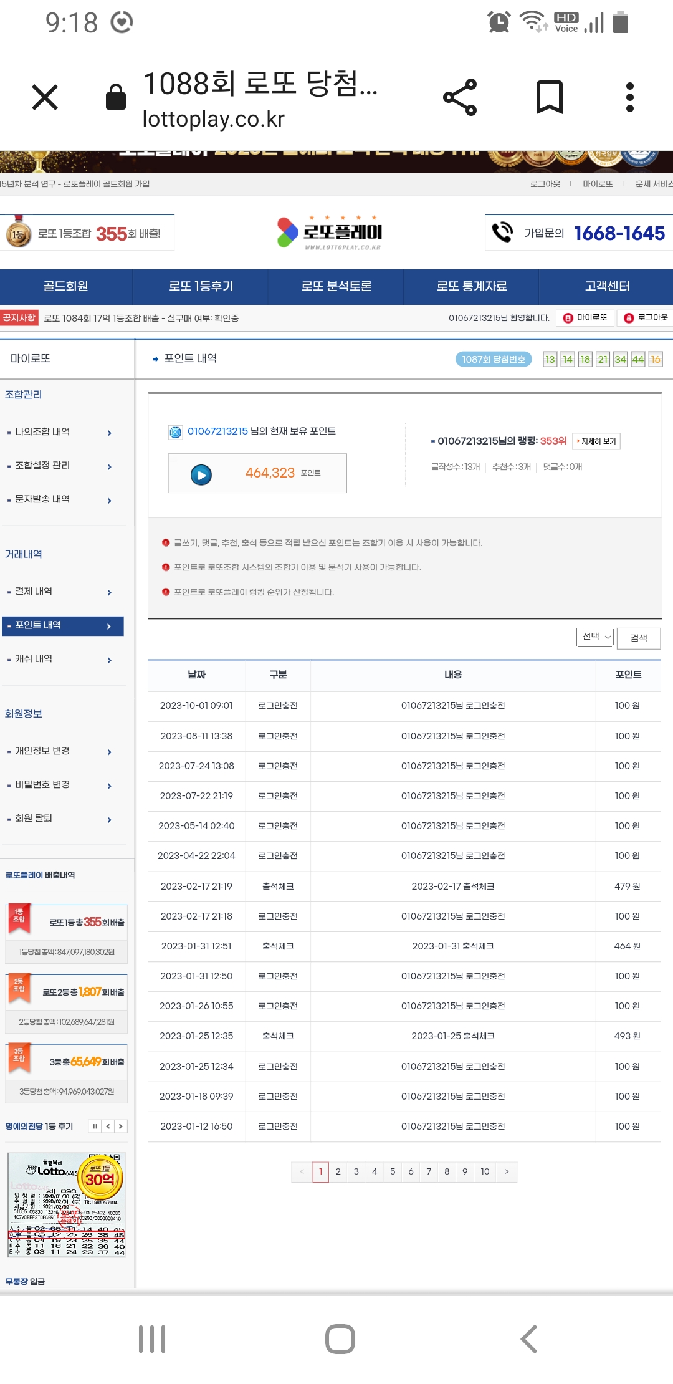This screenshot has height=1384, width=673.
Task: Pause the 명예의전당 slider
Action: 95,1126
